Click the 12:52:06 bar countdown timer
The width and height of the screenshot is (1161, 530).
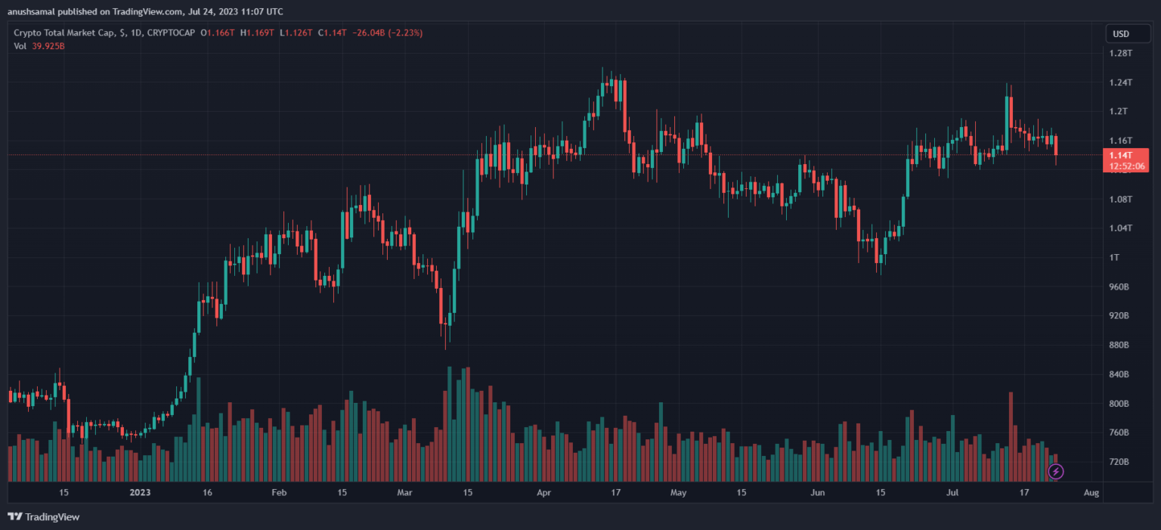(1125, 166)
